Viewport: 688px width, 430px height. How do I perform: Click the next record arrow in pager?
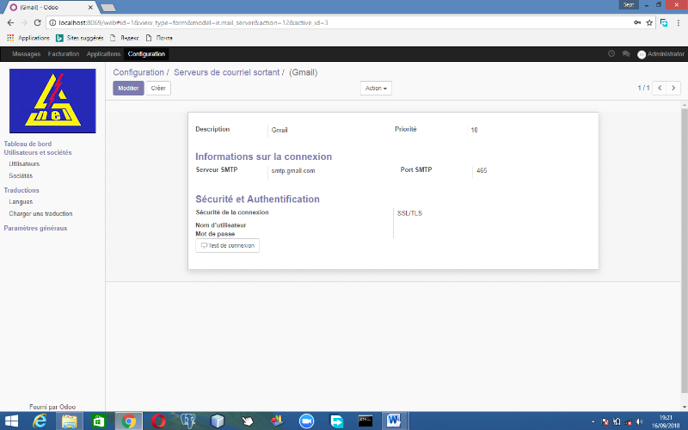point(673,88)
